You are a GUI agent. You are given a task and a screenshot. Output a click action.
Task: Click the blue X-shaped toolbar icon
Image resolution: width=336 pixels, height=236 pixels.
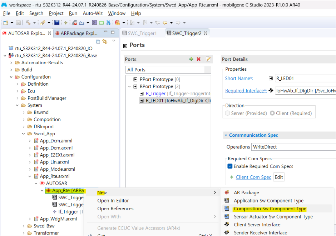[108, 22]
